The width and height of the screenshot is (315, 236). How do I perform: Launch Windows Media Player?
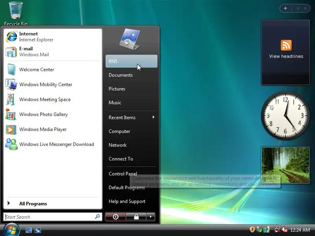(x=53, y=129)
